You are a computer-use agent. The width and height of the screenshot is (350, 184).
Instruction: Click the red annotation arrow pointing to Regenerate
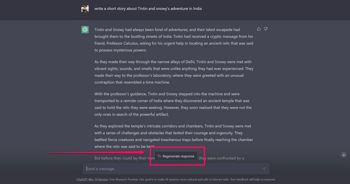(96, 153)
